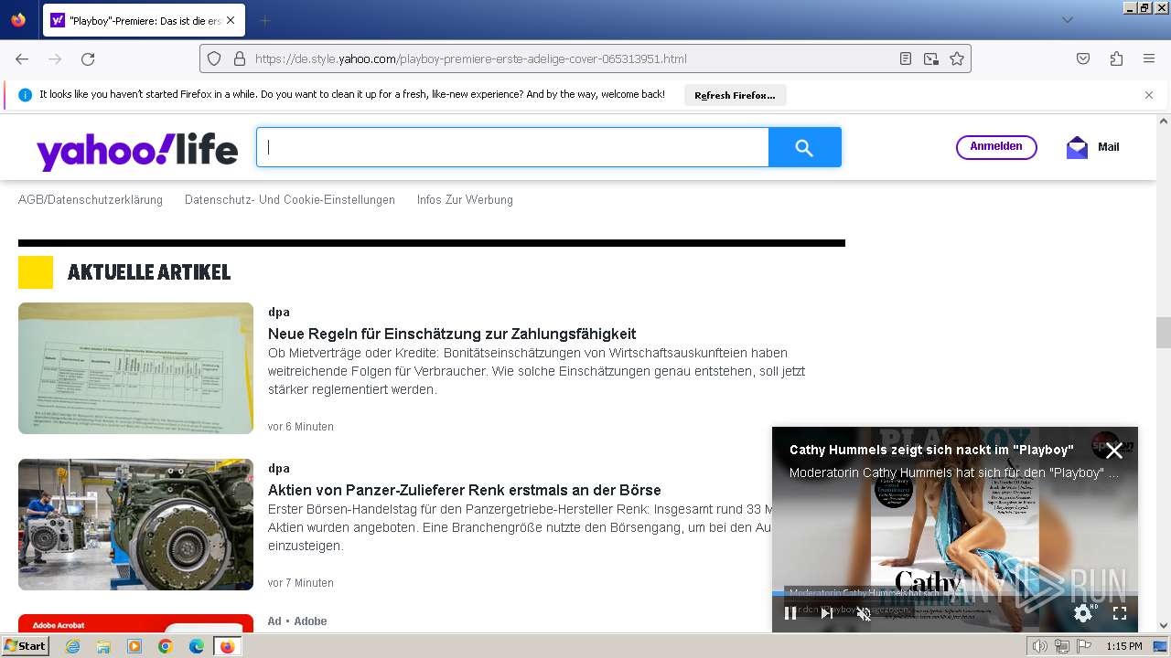1171x658 pixels.
Task: Click the page scrollbar thumb
Action: [x=1164, y=333]
